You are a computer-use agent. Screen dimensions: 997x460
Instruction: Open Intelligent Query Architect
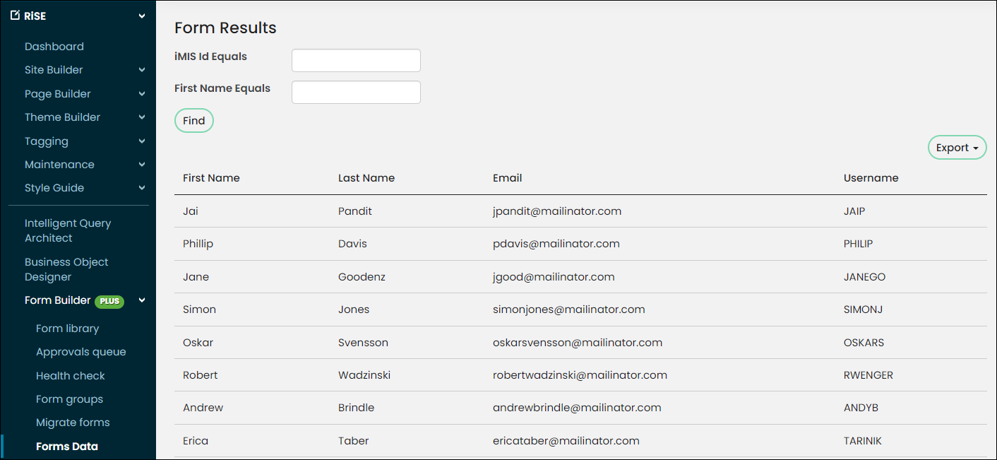pyautogui.click(x=68, y=230)
